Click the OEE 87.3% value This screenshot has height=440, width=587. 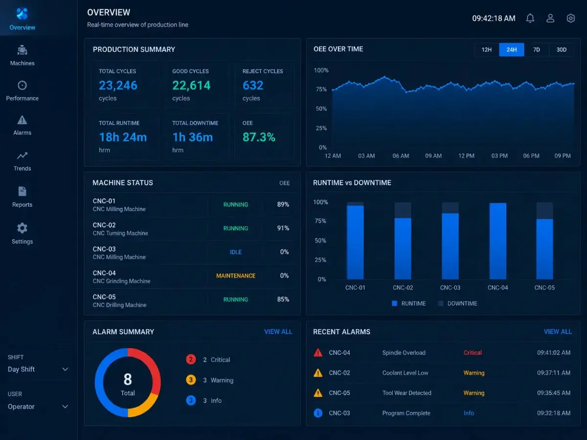point(259,137)
